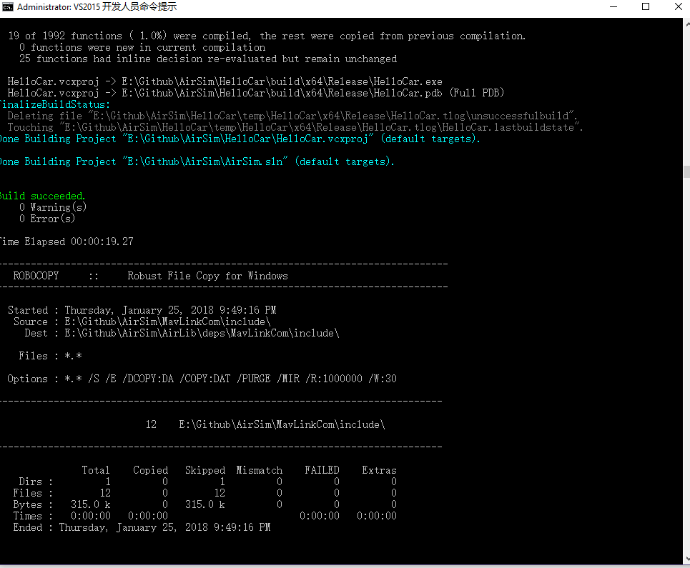
Task: Click the 'FinalizeBuildStatus:' line
Action: coord(55,104)
